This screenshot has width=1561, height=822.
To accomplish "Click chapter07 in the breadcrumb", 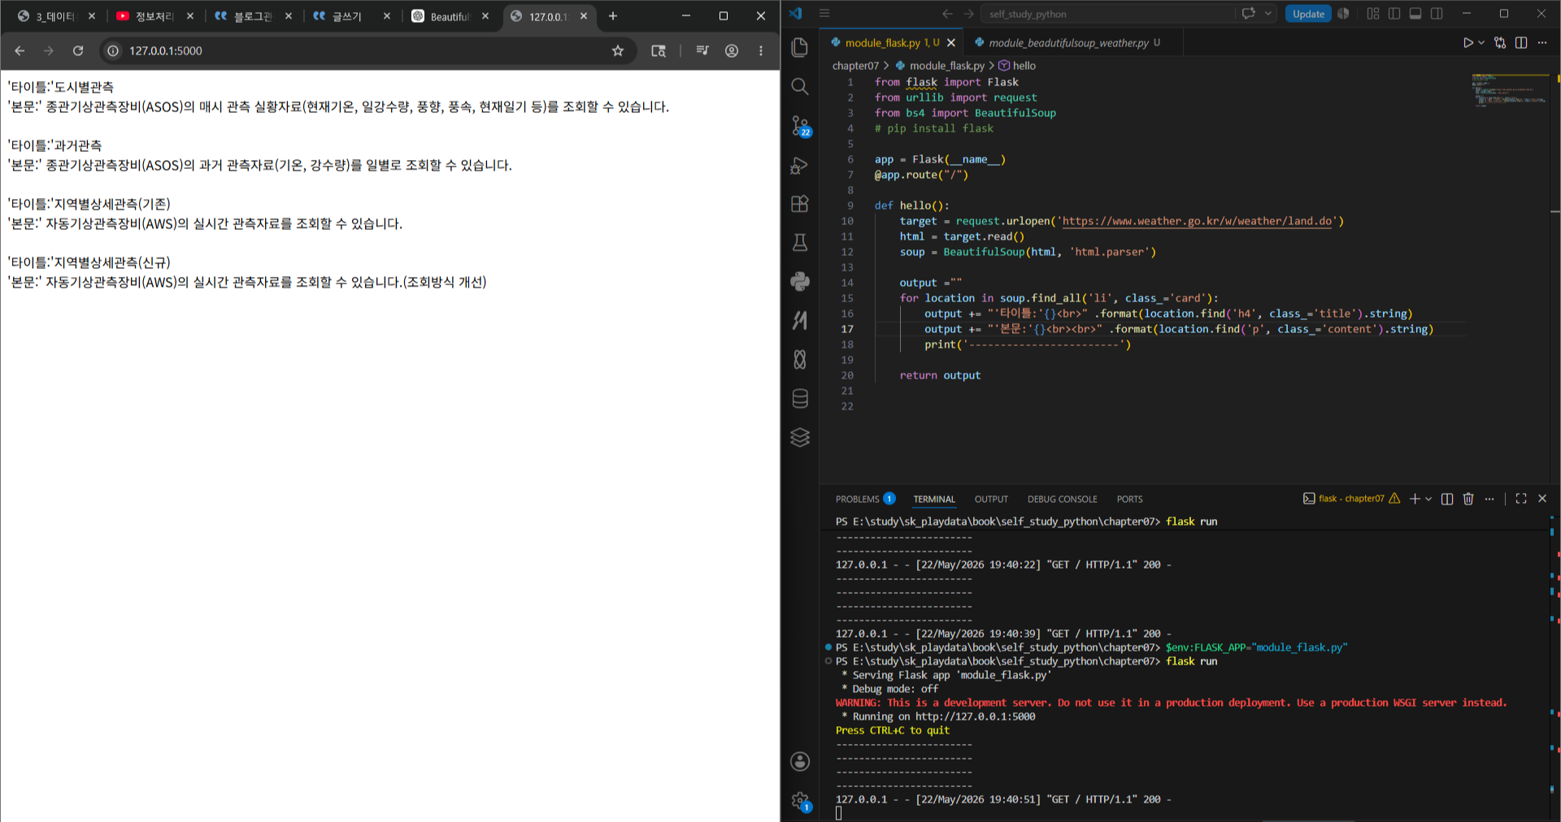I will pos(855,66).
